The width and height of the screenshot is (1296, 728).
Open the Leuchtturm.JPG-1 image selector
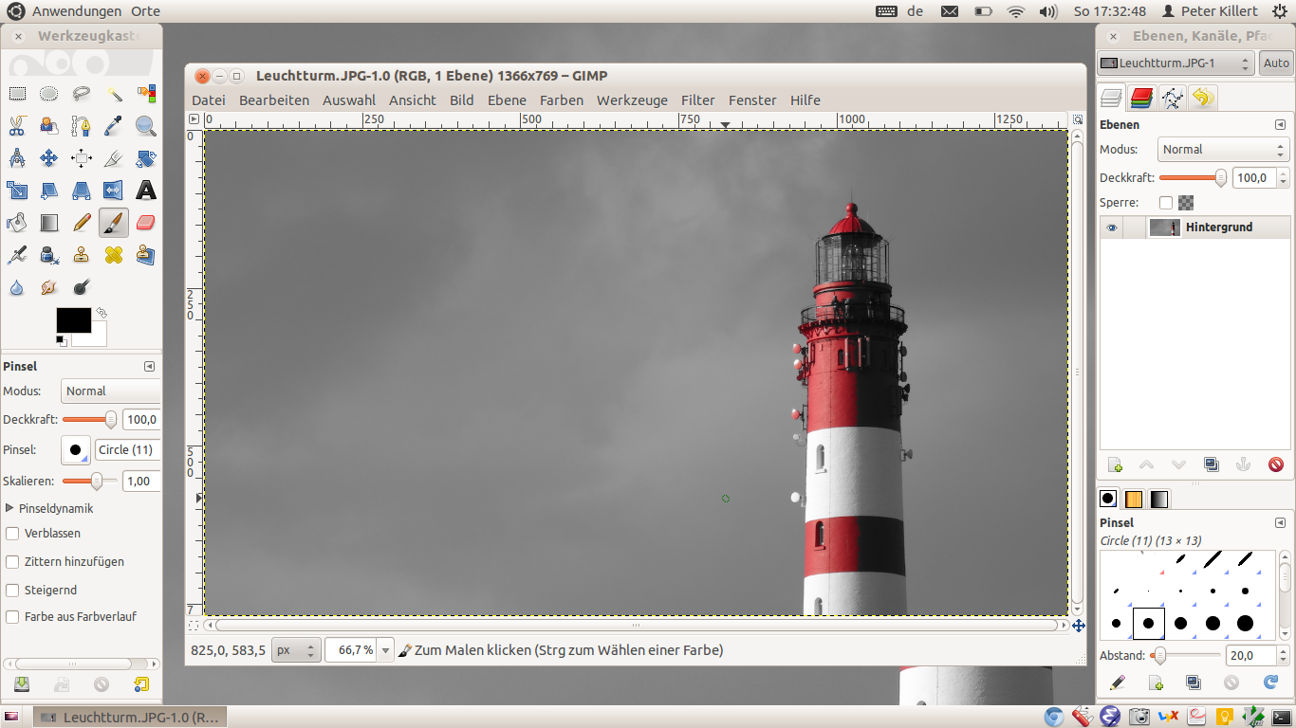1176,64
